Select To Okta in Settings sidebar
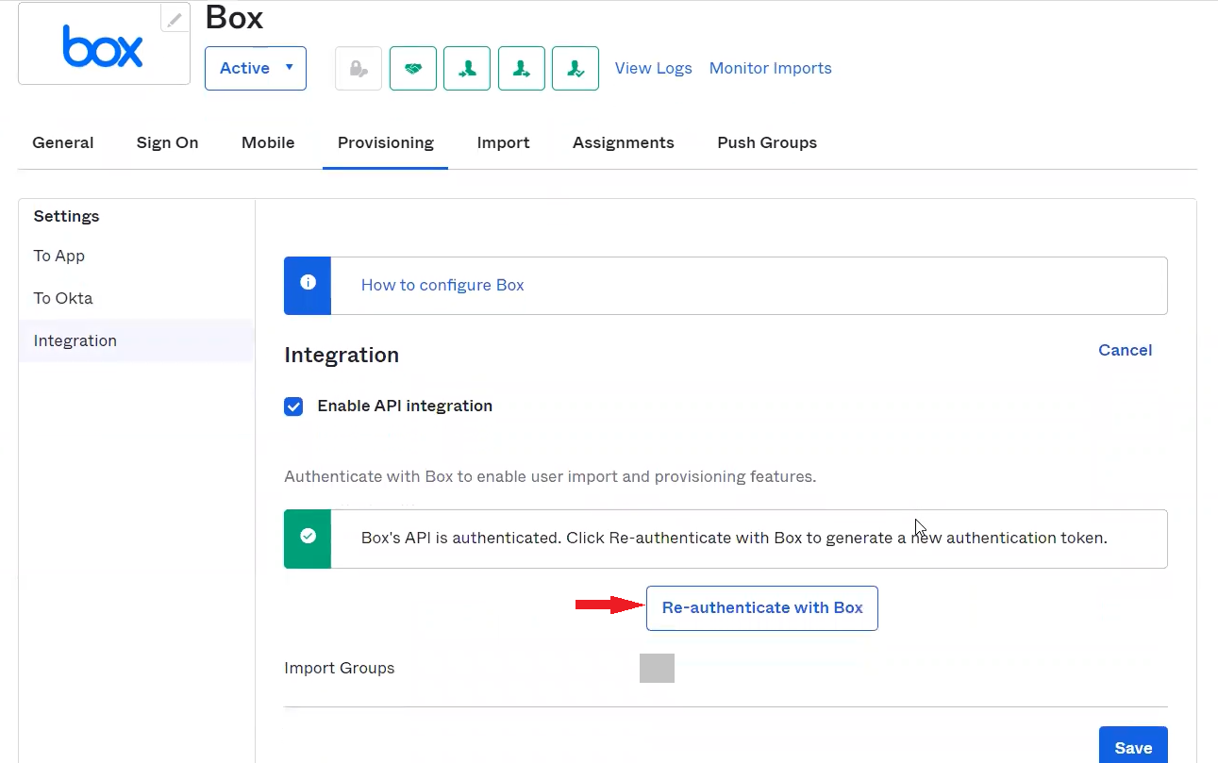The image size is (1218, 763). [x=63, y=298]
